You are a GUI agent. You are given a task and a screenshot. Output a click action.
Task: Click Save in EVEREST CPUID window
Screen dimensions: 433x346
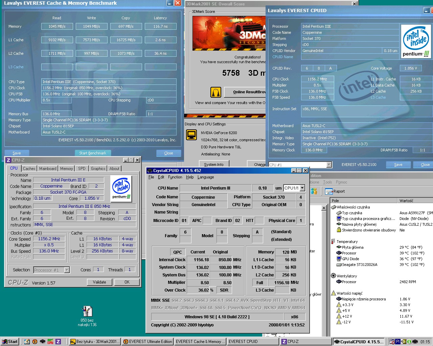[398, 165]
